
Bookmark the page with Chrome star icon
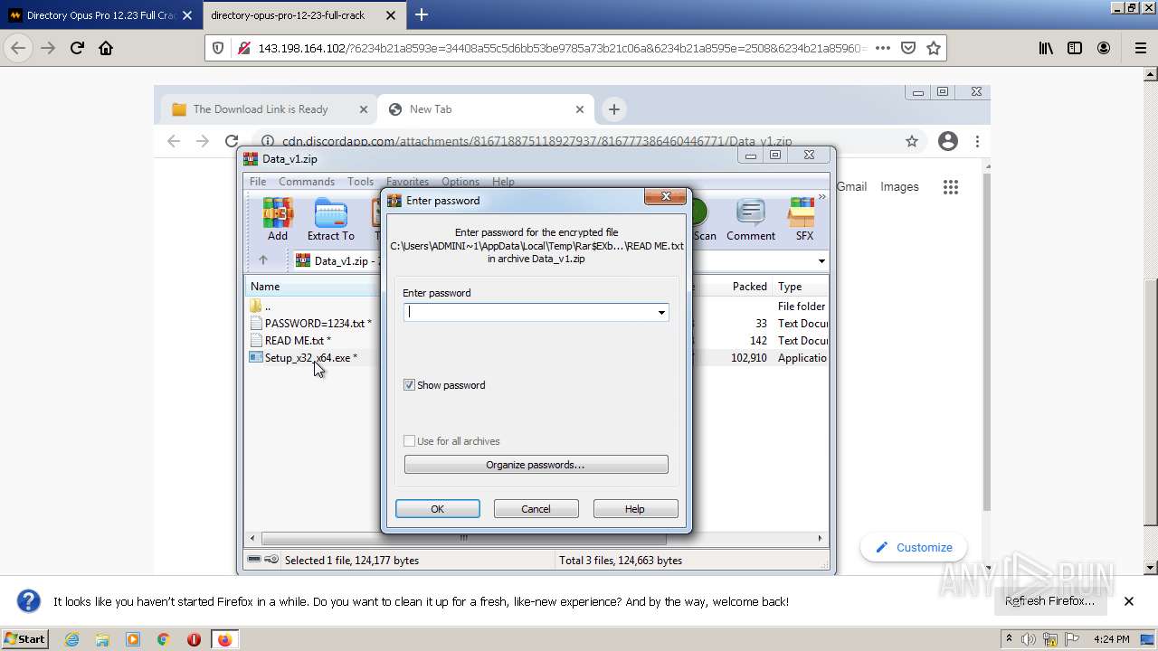912,141
